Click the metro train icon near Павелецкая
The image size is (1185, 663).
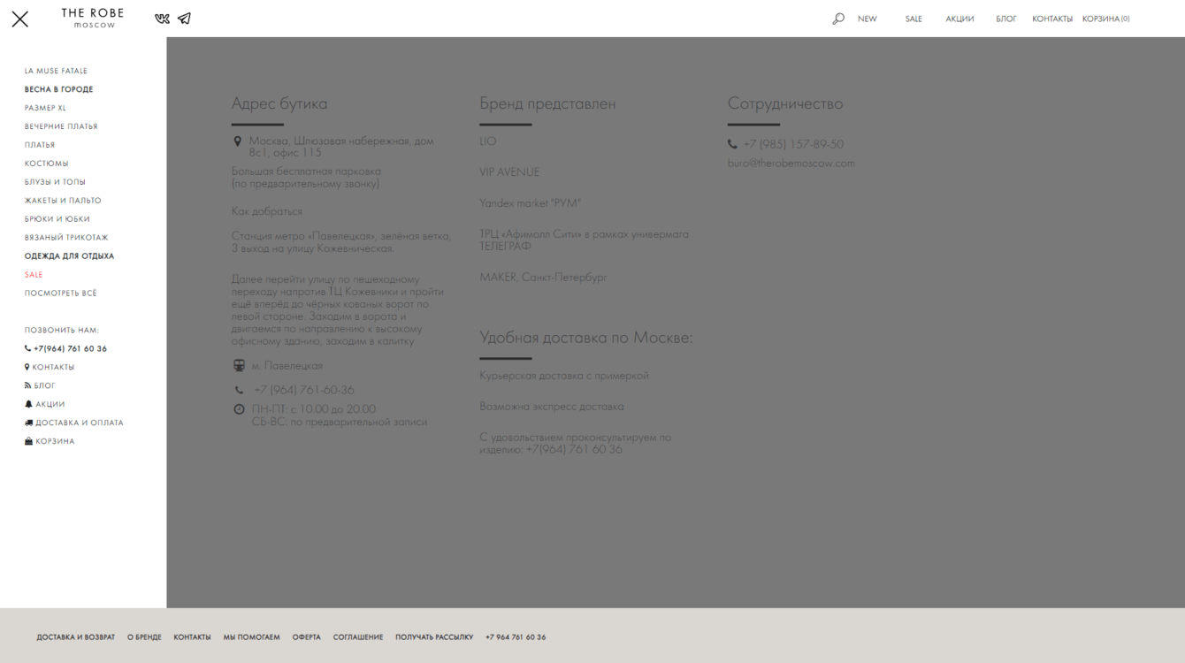(239, 366)
